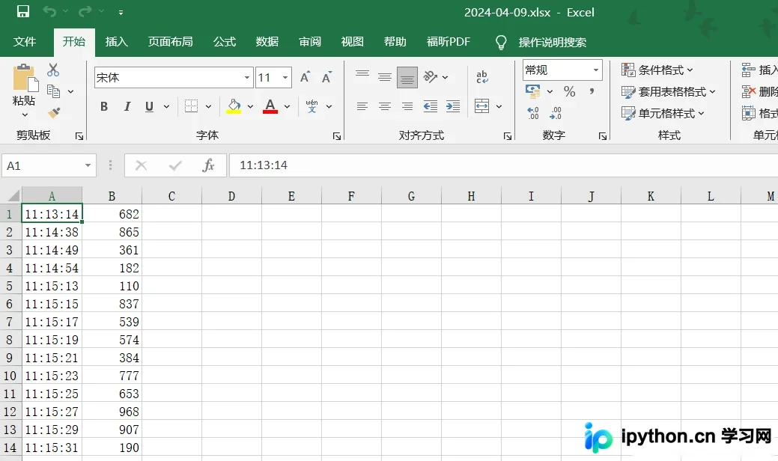The height and width of the screenshot is (461, 778).
Task: Toggle italic formatting
Action: click(x=127, y=106)
